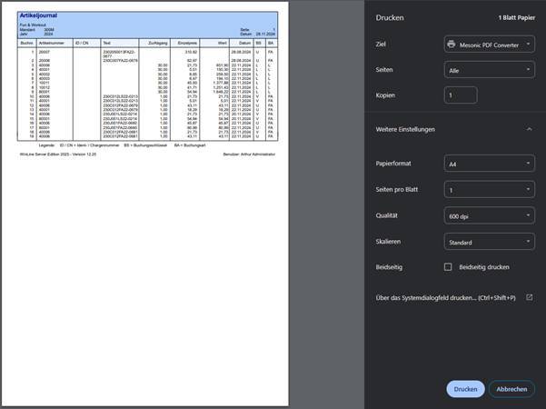Open the Skalieren dropdown set to Standard
The height and width of the screenshot is (409, 546).
[490, 242]
